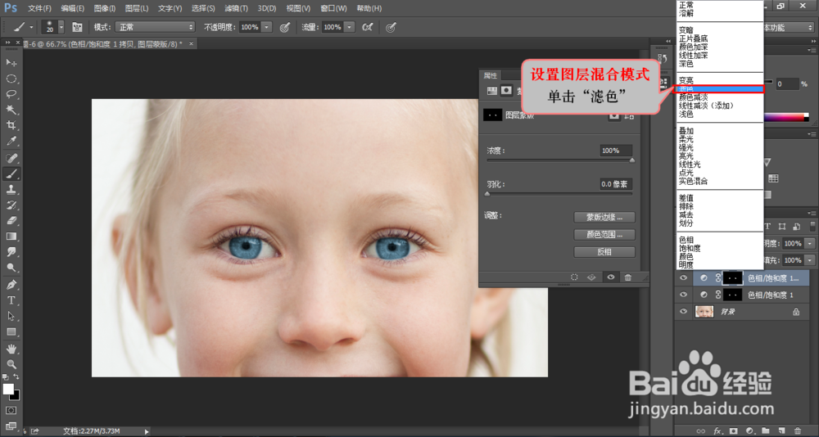Toggle mask visibility eye in Properties panel
This screenshot has height=437, width=819.
[x=611, y=277]
